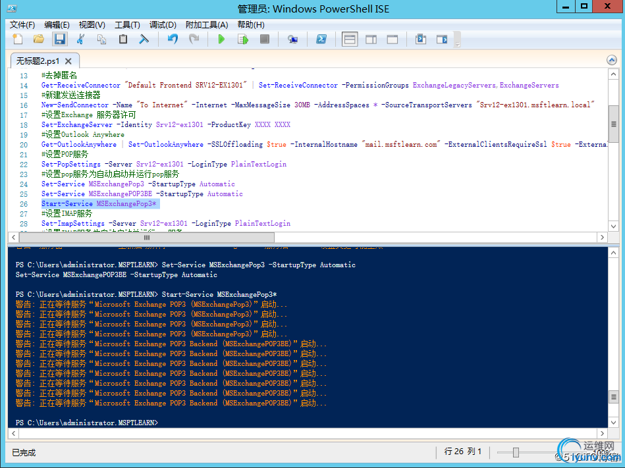Click script pane scroll up arrow
Image resolution: width=625 pixels, height=468 pixels.
point(613,74)
